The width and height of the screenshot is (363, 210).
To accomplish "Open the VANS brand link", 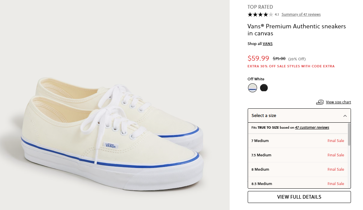I will click(x=267, y=44).
